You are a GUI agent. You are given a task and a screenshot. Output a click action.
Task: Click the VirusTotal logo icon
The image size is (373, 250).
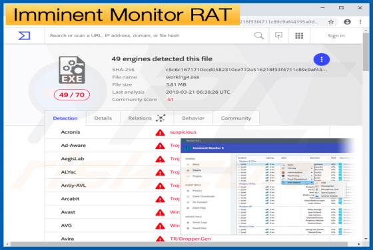click(24, 36)
